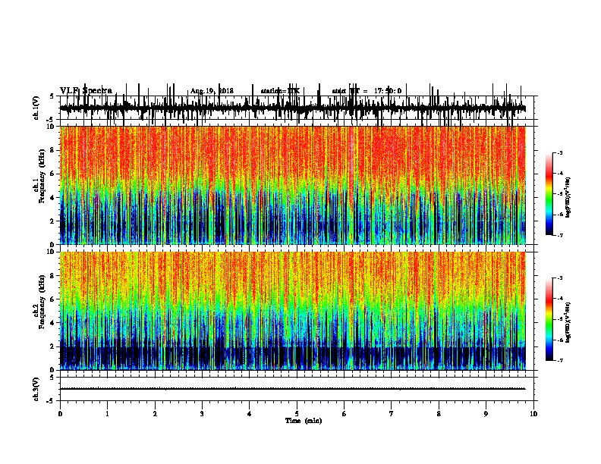Click the '8' kHz tick of ch.1 spectrogram
601x464 pixels.
(52, 150)
